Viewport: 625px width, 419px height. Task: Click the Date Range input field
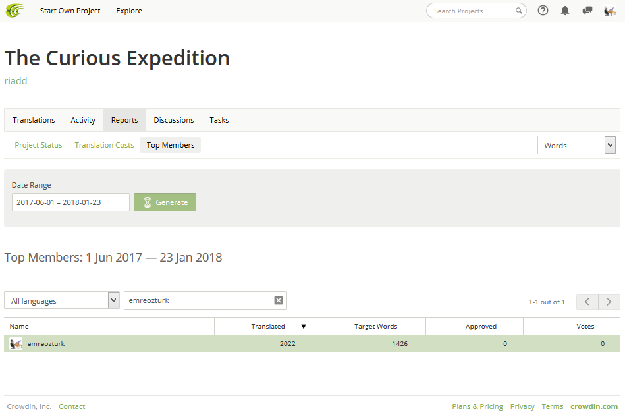click(70, 202)
